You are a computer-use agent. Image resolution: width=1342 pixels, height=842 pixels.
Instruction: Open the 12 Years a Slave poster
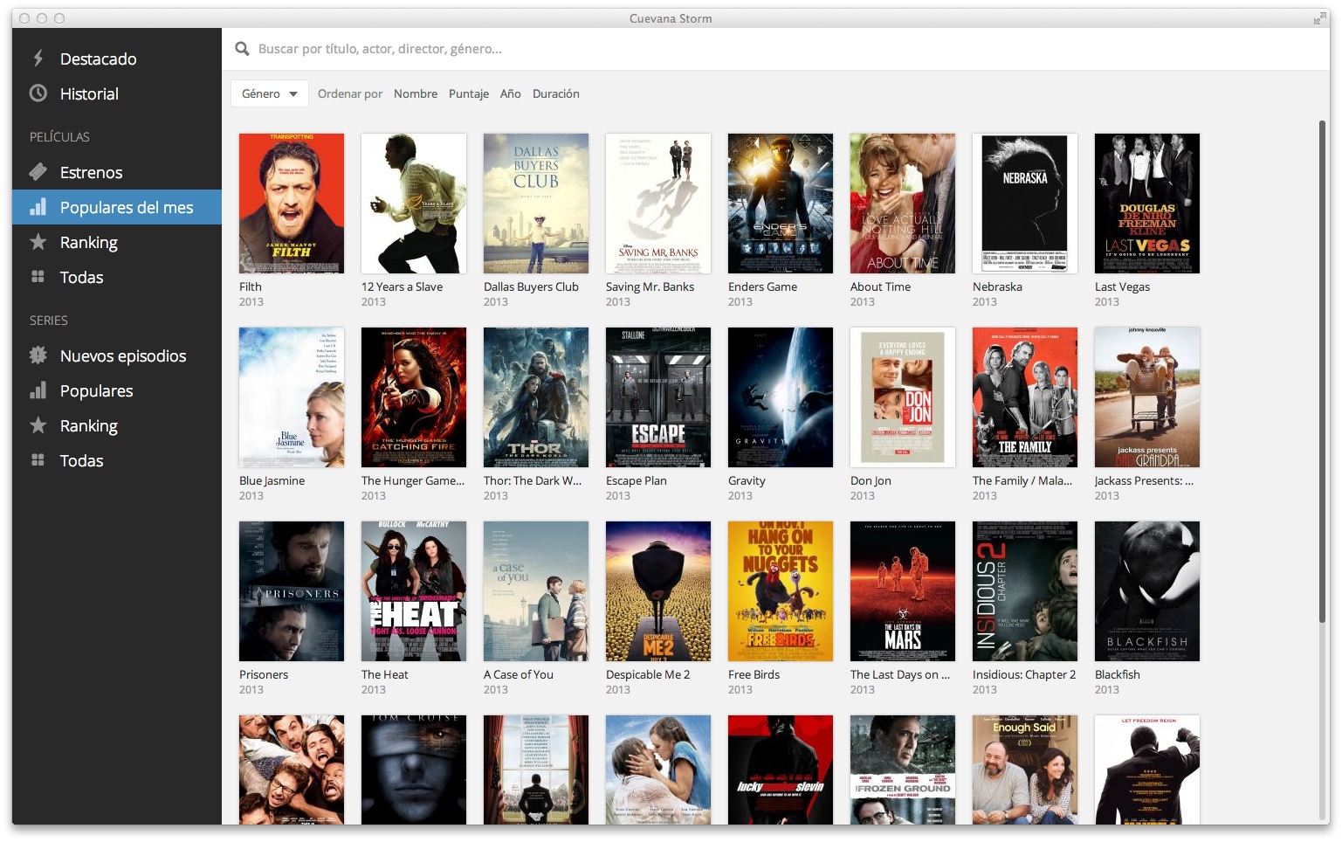(414, 204)
